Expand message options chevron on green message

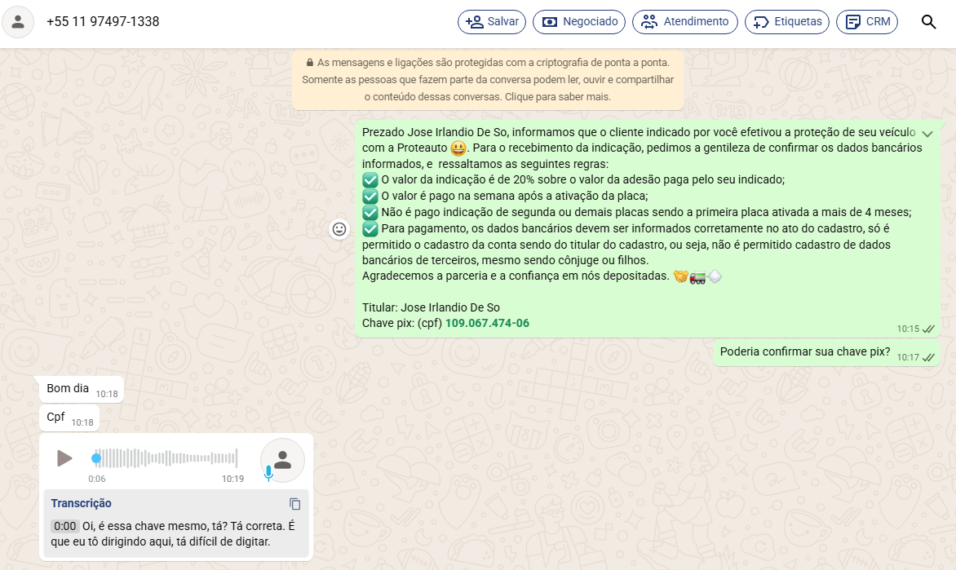pos(927,134)
